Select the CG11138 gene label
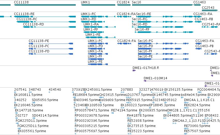Screen dimensions: 220x135 21,2
